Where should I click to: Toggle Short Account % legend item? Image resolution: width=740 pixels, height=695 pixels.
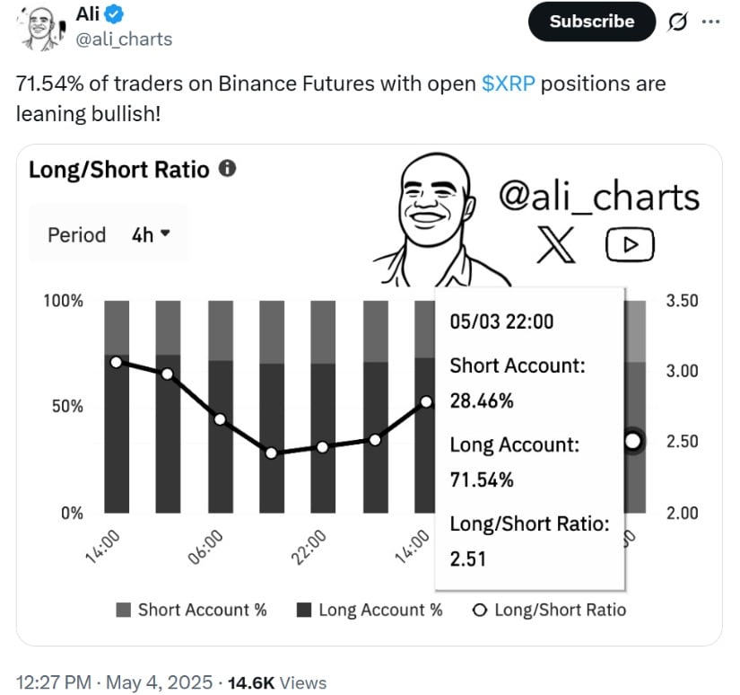[192, 610]
